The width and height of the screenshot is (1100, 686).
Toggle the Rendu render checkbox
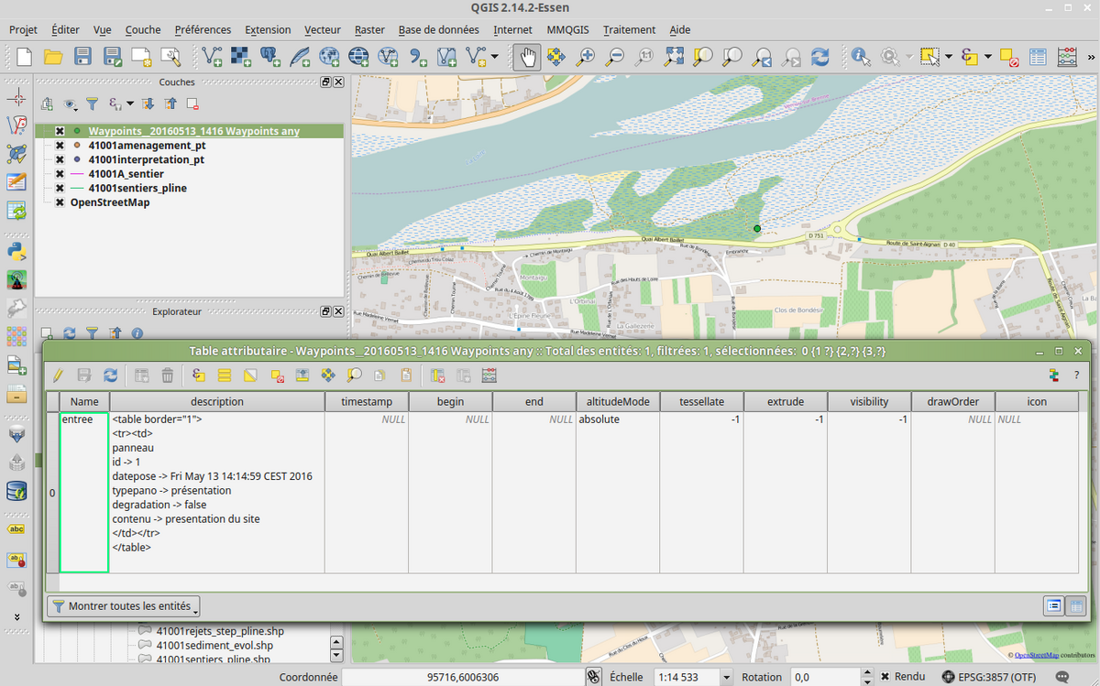(885, 677)
